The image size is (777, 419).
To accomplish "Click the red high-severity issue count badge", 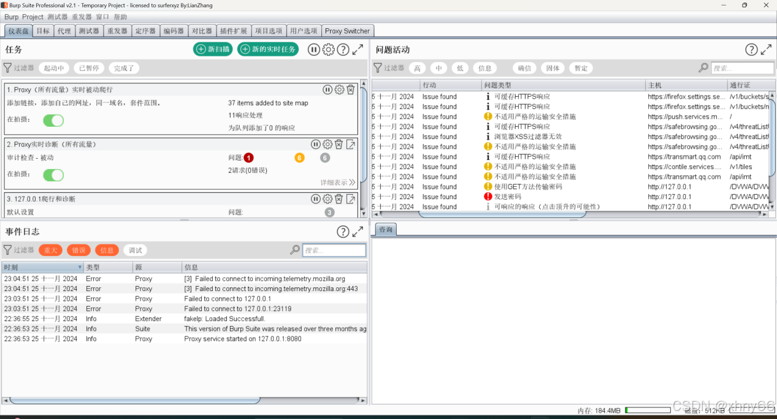I will (248, 157).
